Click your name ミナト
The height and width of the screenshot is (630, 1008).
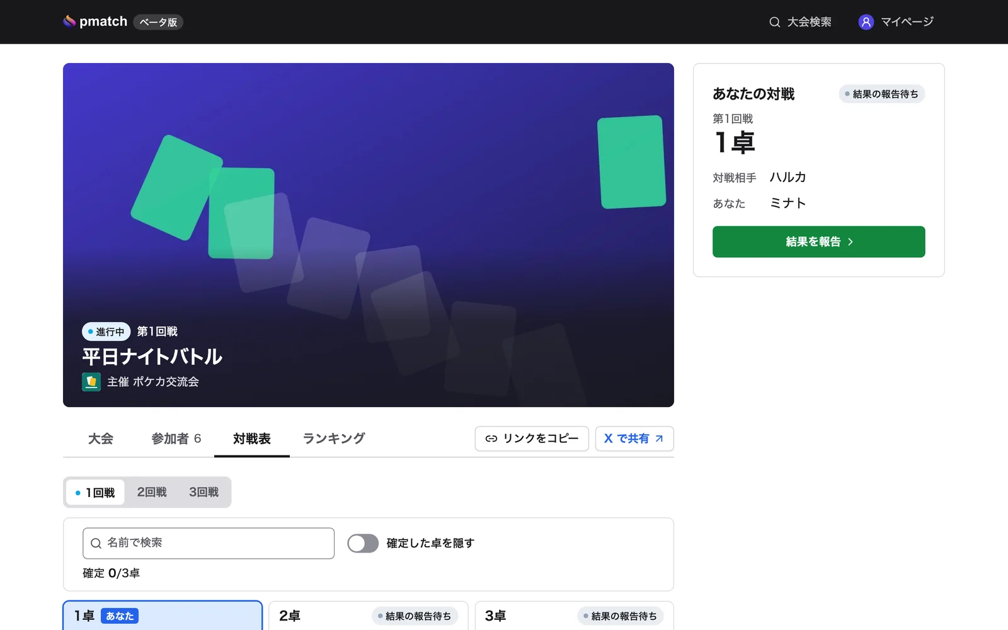click(787, 203)
